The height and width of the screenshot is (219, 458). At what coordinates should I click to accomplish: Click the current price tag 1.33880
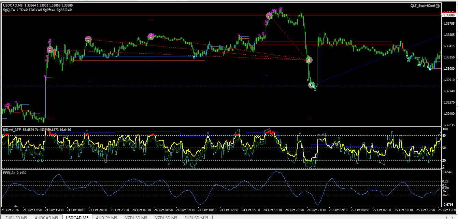(448, 15)
